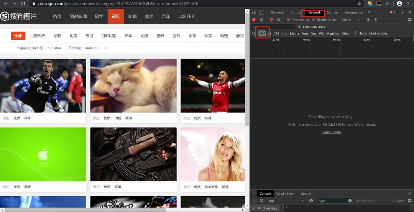Click network Filter text input
The image size is (414, 212).
pos(273,27)
